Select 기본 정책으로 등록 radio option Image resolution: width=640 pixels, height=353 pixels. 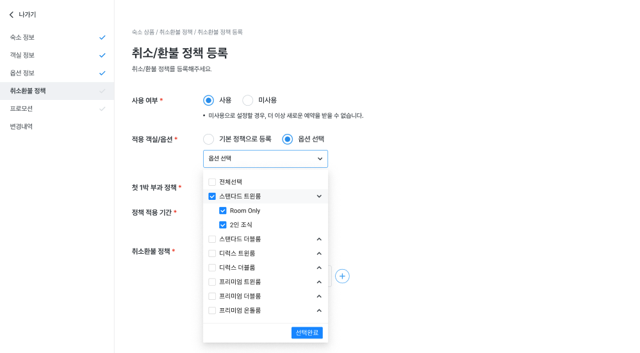pyautogui.click(x=208, y=139)
